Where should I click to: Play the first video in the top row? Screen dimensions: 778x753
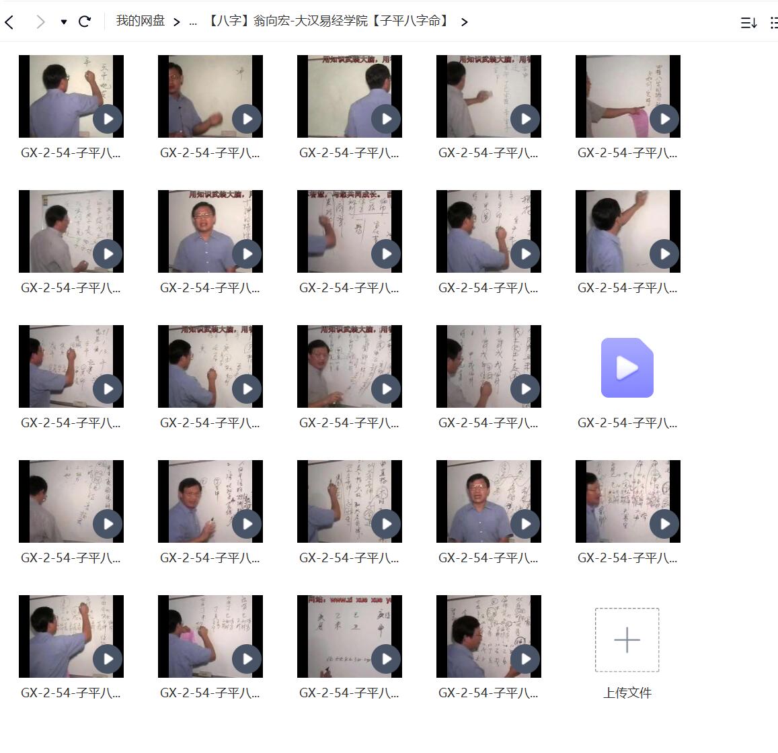71,97
